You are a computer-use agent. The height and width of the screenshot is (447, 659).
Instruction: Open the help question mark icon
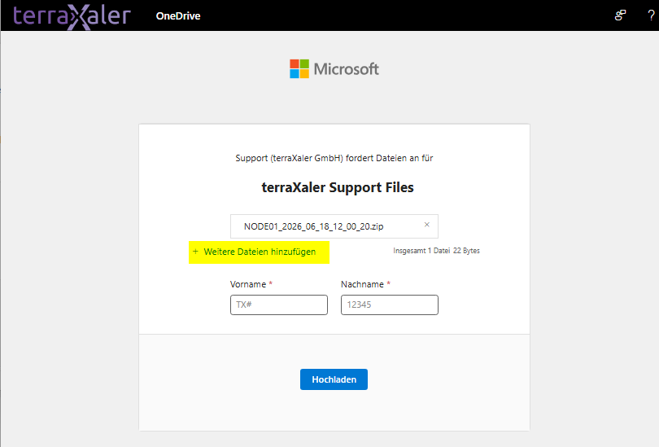651,15
